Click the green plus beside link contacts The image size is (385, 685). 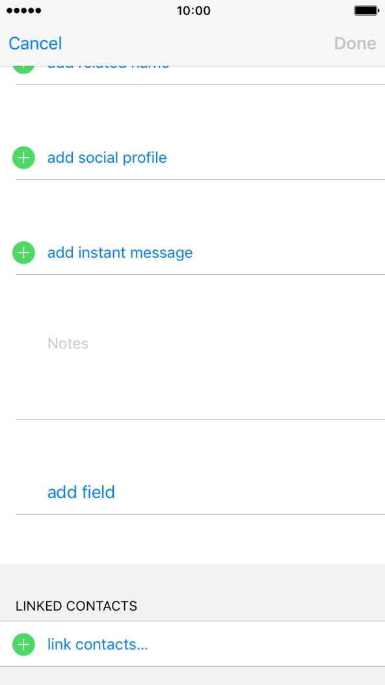point(23,645)
